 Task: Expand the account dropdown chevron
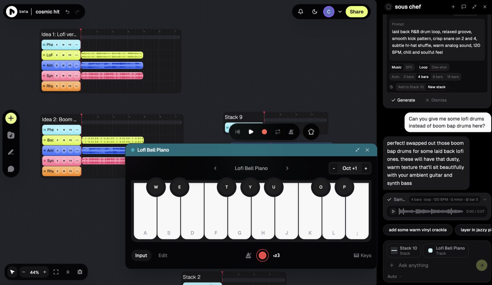coord(340,12)
